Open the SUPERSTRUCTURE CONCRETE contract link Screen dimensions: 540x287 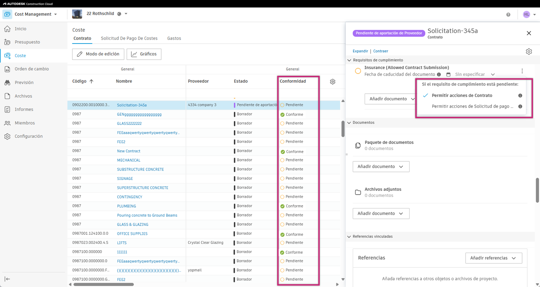(x=143, y=188)
